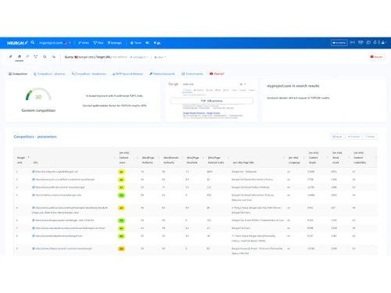Open the How to? tab with YouTube icon
The width and height of the screenshot is (391, 293).
click(217, 74)
